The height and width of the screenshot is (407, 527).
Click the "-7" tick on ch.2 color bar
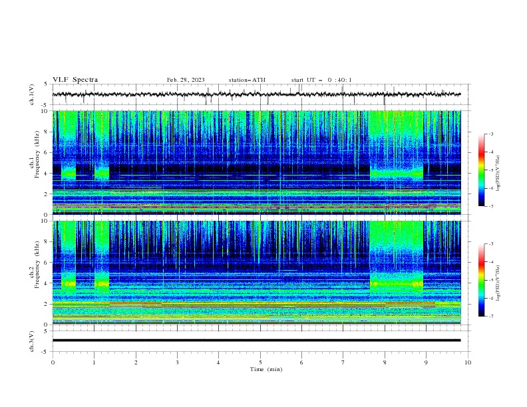(x=491, y=316)
